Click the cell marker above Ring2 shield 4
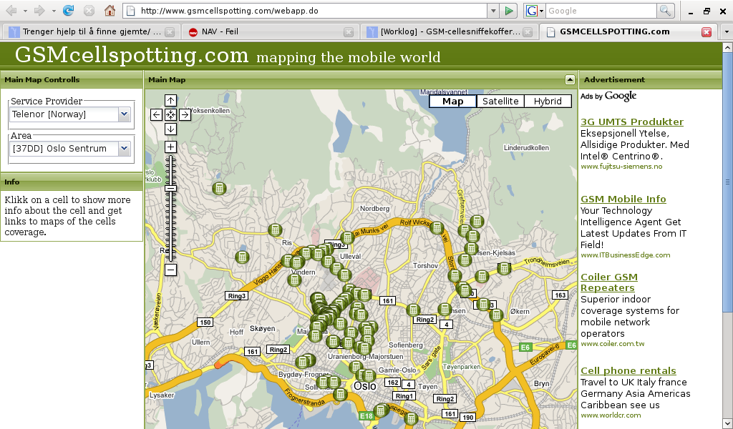This screenshot has height=429, width=733. pyautogui.click(x=445, y=309)
